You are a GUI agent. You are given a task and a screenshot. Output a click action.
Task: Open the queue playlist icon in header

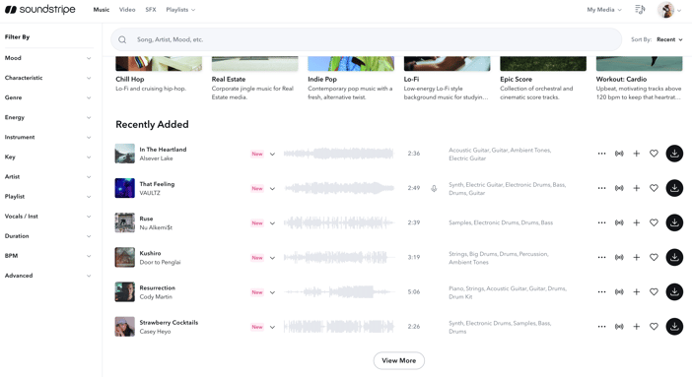point(640,9)
